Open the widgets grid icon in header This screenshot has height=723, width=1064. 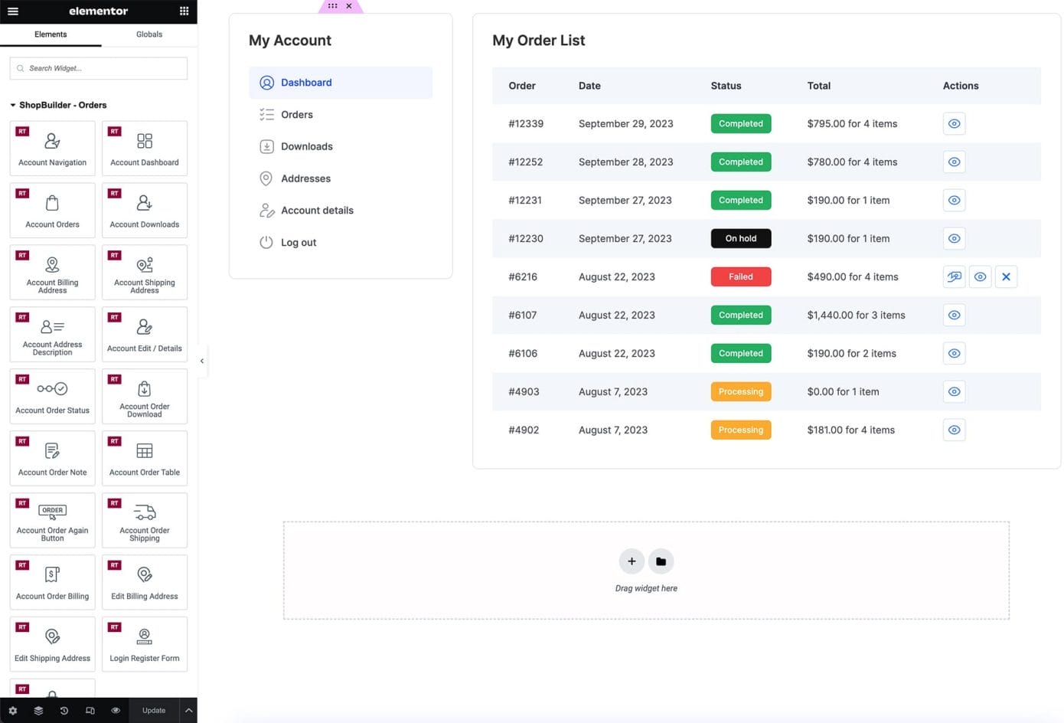(184, 11)
